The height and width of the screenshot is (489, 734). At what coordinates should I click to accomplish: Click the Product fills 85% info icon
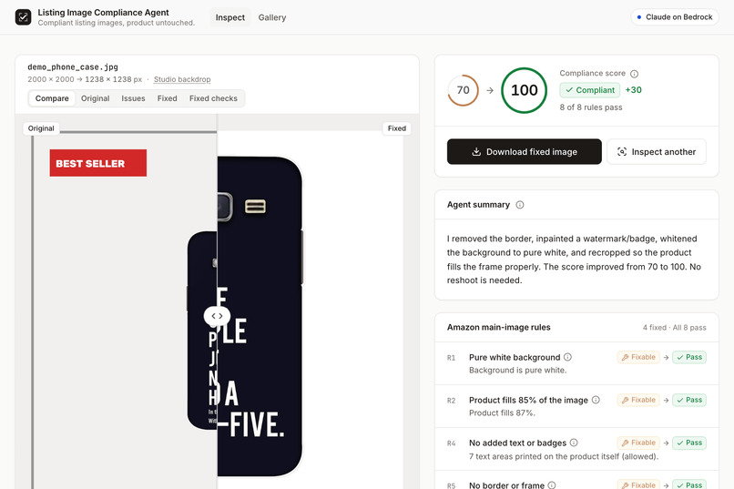pyautogui.click(x=596, y=400)
